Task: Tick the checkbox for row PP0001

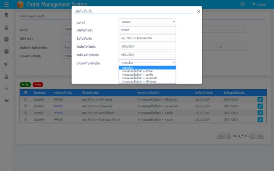Action: point(26,119)
